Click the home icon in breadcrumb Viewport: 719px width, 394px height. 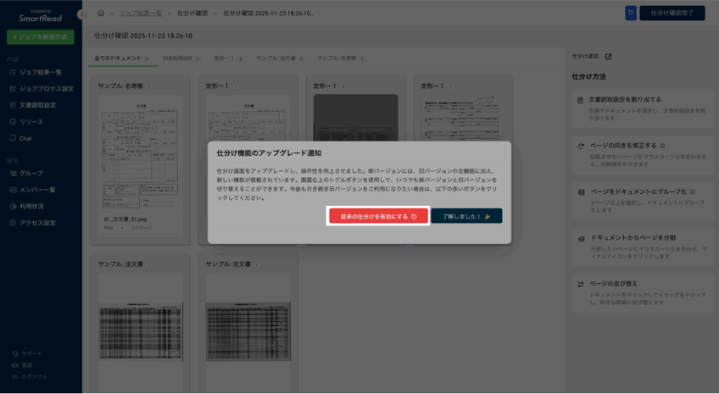click(x=101, y=14)
